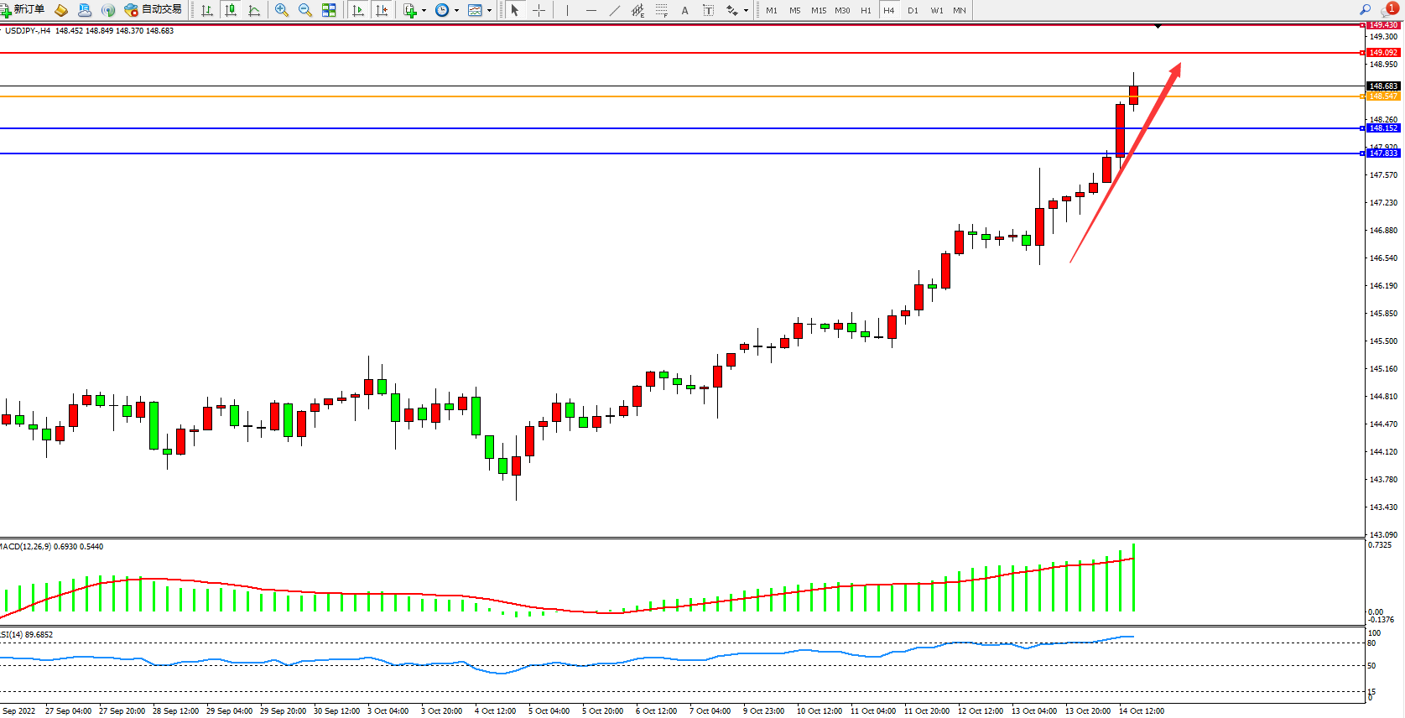Image resolution: width=1405 pixels, height=718 pixels.
Task: Expand the periodicity clock dropdown arrow
Action: coord(456,11)
